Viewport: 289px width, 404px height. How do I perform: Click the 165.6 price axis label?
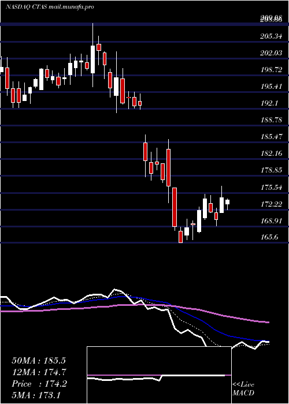(x=269, y=237)
